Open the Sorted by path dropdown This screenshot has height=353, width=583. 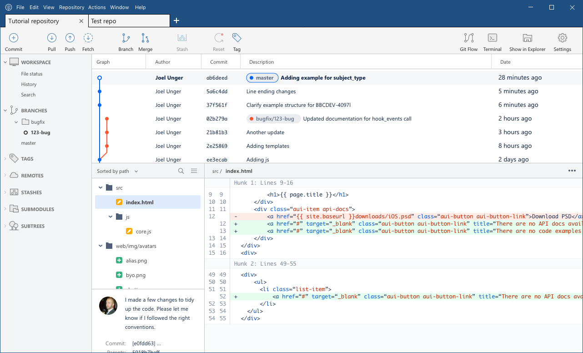pyautogui.click(x=117, y=171)
